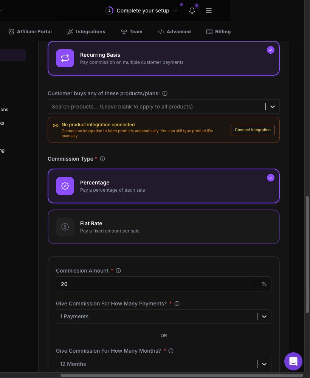Switch to the Integrations tab
Viewport: 310px width, 378px height.
coord(86,32)
